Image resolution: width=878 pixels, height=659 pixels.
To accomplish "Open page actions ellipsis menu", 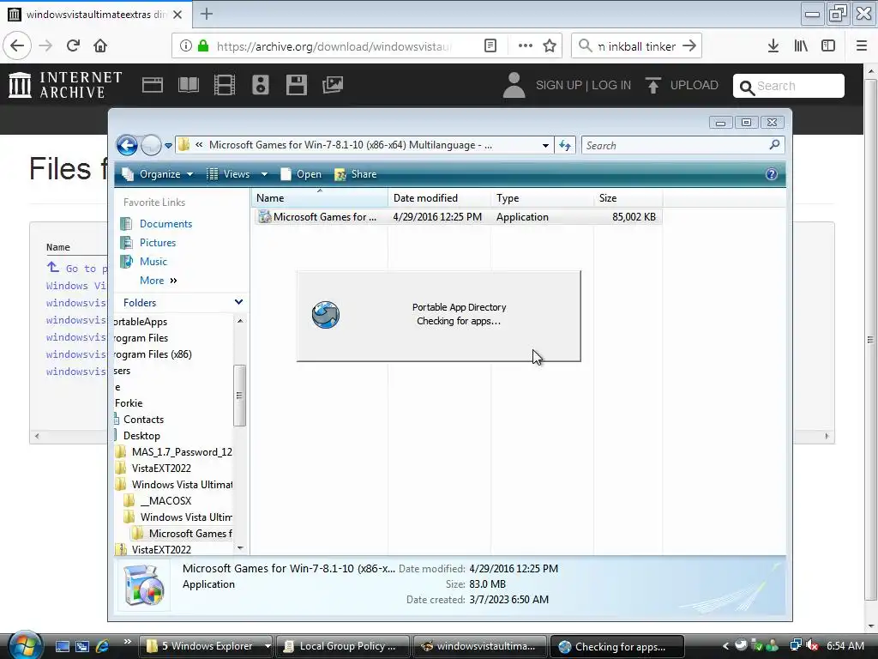I will [526, 46].
